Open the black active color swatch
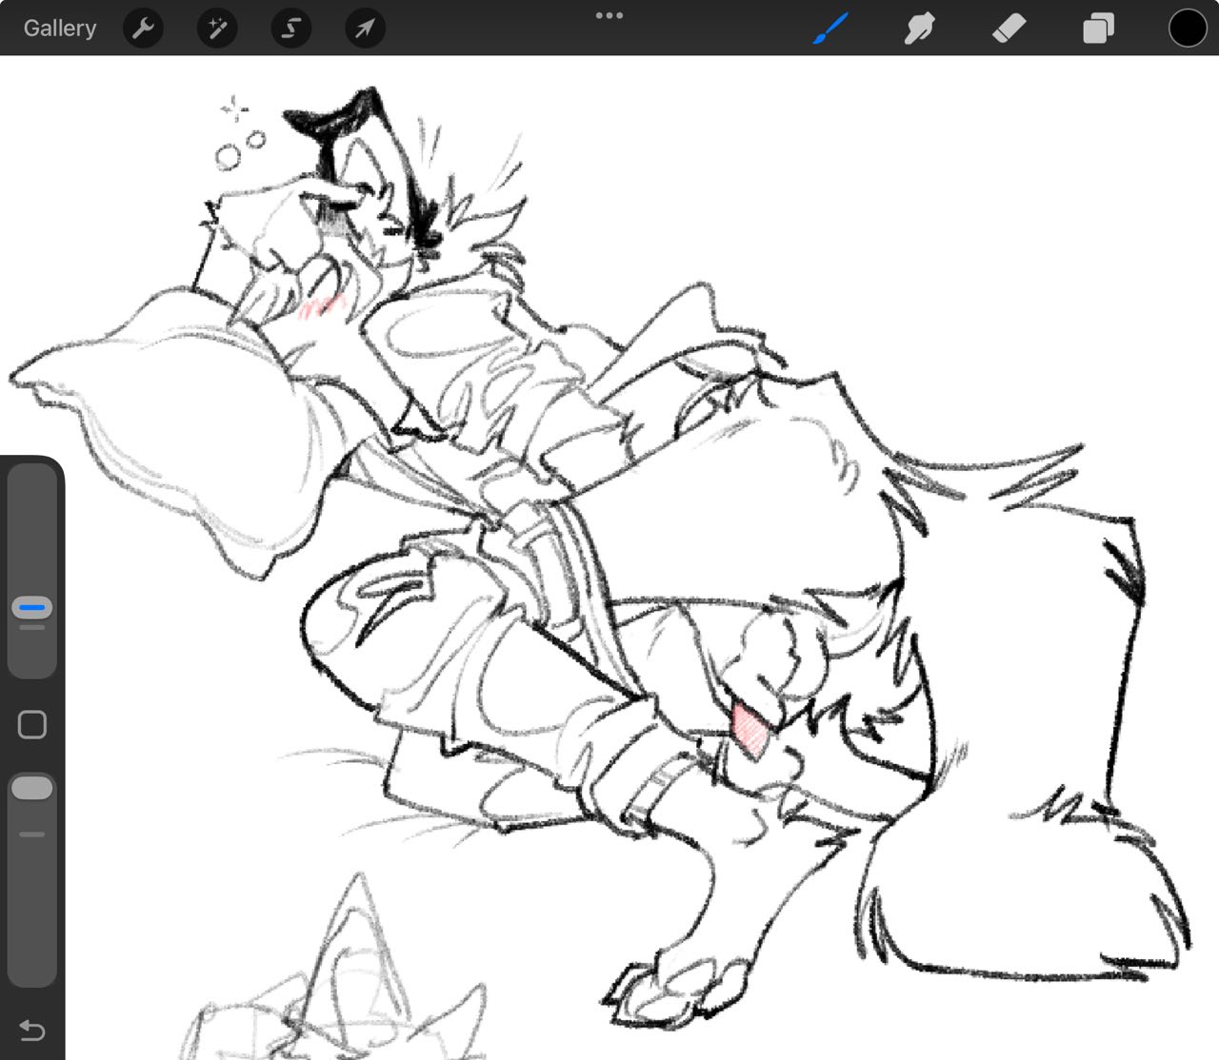The image size is (1219, 1060). click(1188, 29)
